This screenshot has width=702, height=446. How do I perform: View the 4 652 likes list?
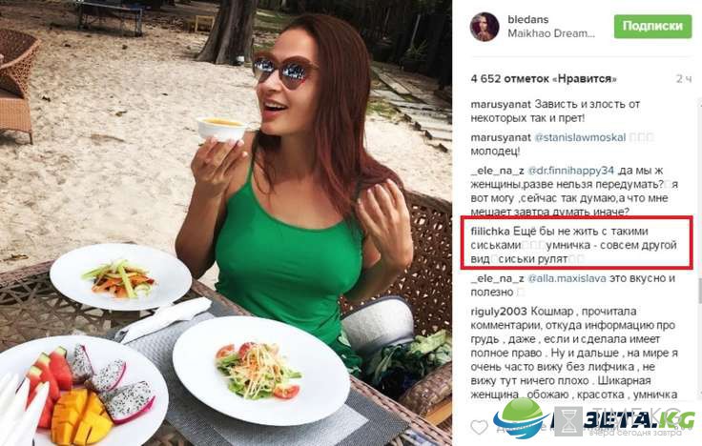(544, 79)
